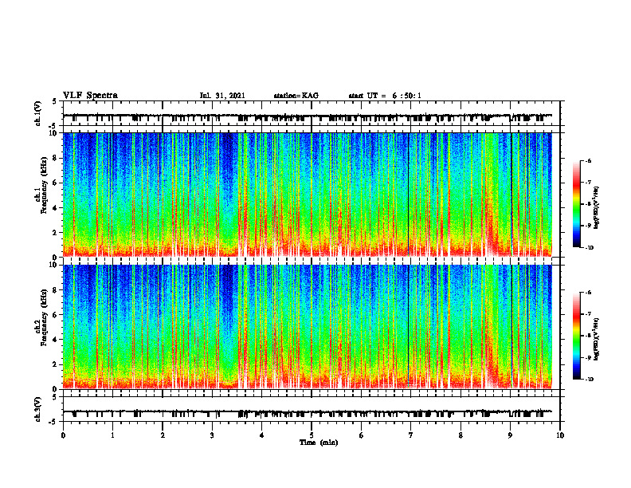This screenshot has height=488, width=631.
Task: Click the "ch.1(V)" axis label
Action: coord(37,113)
